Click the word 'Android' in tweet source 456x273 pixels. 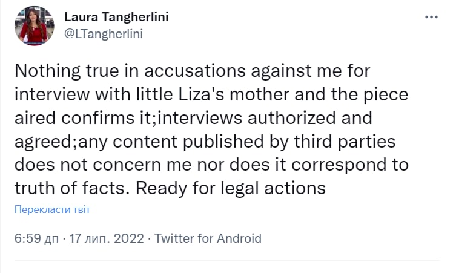[238, 238]
